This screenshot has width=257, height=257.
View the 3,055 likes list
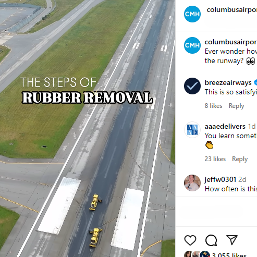click(x=229, y=255)
